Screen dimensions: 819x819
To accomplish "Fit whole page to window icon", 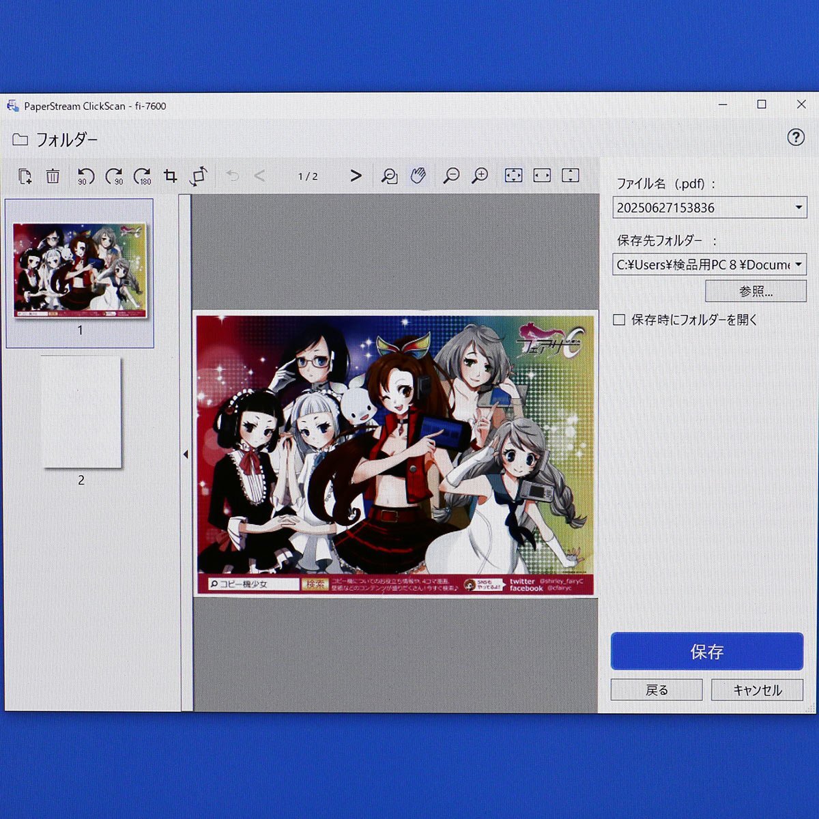I will point(513,176).
